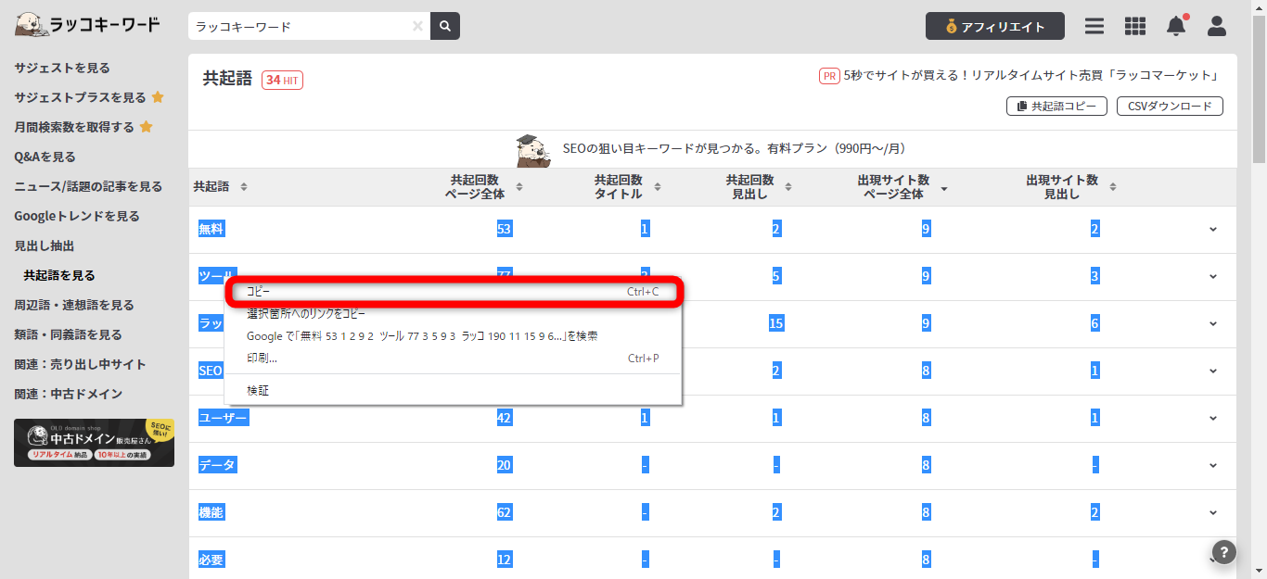The height and width of the screenshot is (579, 1267).
Task: Click the CSVダウンロード button
Action: click(1170, 107)
